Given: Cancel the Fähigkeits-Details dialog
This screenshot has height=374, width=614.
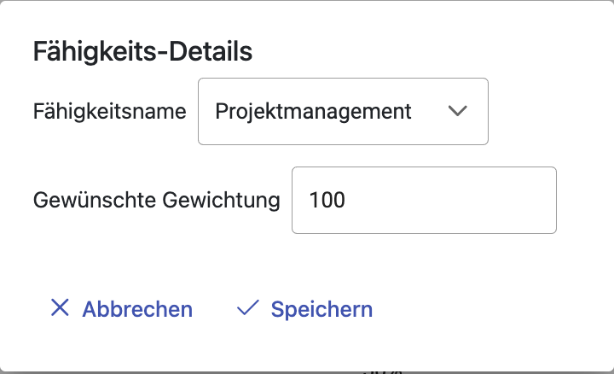Looking at the screenshot, I should coord(121,309).
